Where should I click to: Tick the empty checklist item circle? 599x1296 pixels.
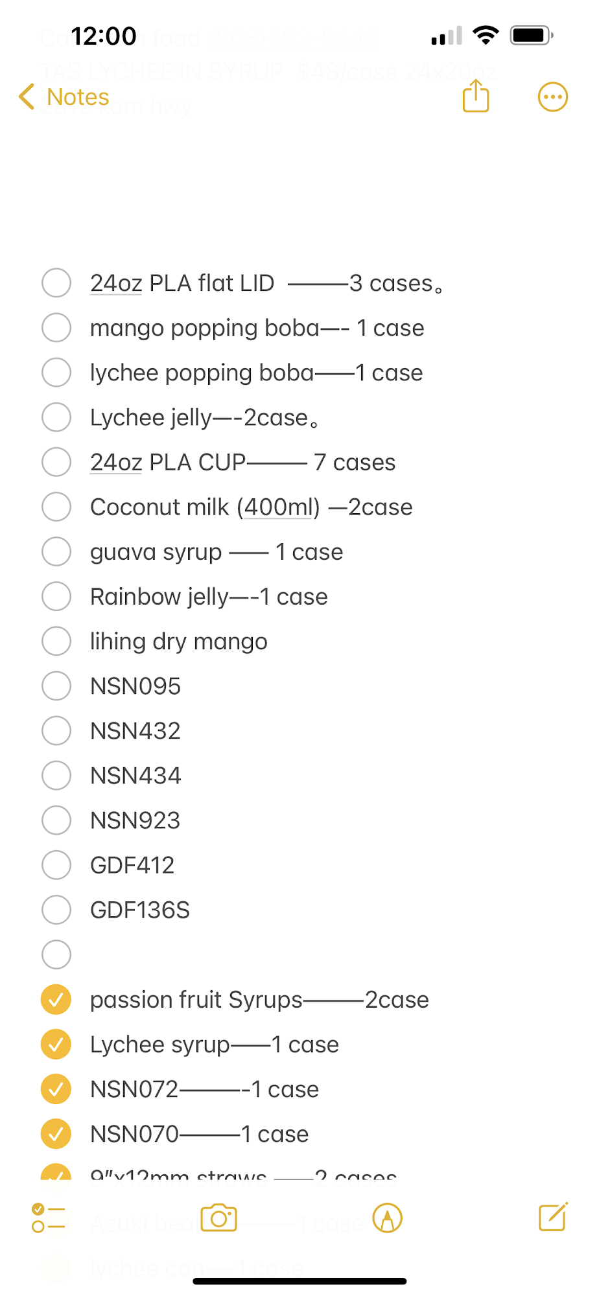pos(56,955)
